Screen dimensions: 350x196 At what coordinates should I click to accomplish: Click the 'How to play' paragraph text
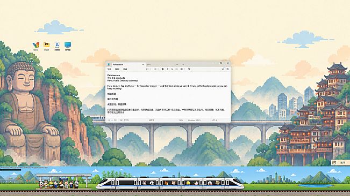pyautogui.click(x=167, y=87)
